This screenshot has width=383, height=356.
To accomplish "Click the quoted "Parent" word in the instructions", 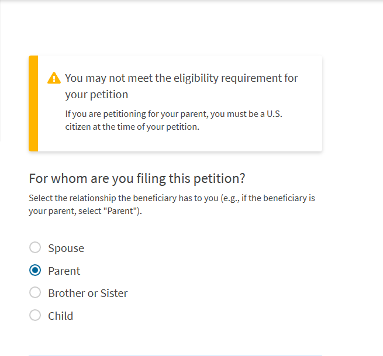I will click(121, 210).
